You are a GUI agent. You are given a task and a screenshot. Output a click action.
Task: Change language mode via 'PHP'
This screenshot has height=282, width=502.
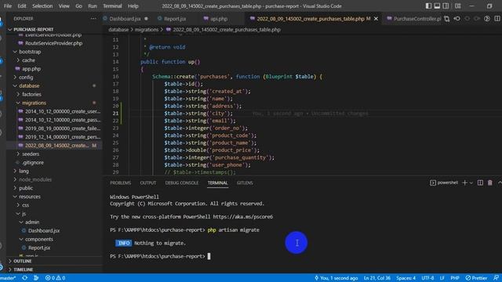[455, 278]
